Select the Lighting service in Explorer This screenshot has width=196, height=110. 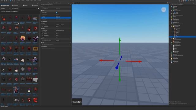[x=174, y=18]
